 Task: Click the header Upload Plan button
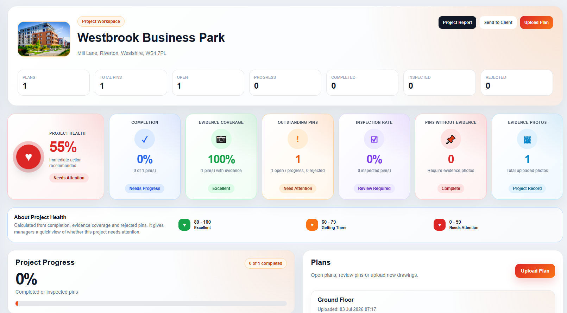tap(536, 23)
